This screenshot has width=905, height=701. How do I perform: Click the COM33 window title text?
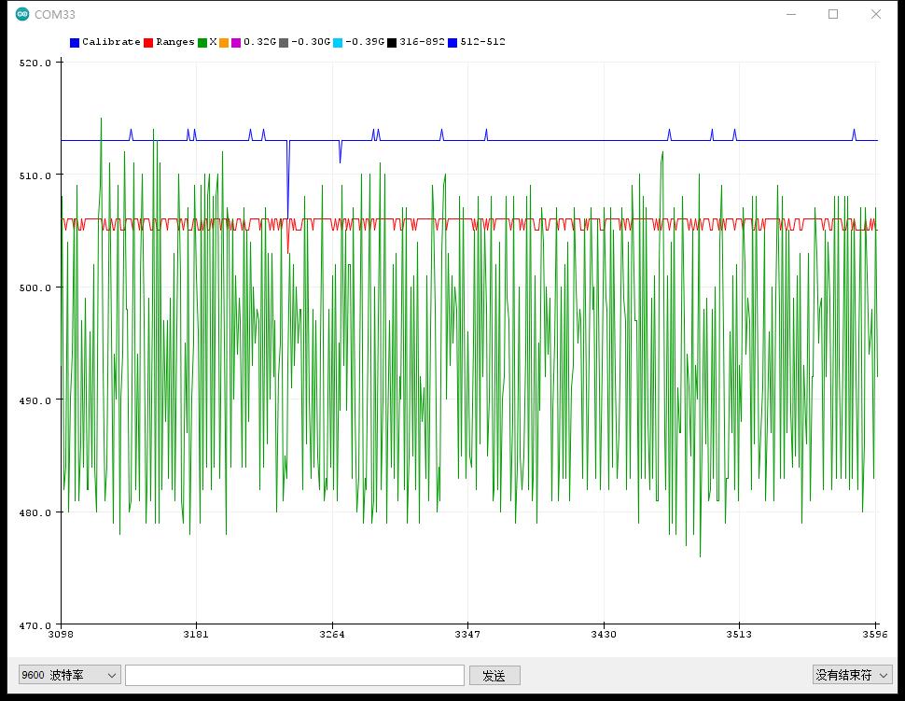[x=55, y=14]
